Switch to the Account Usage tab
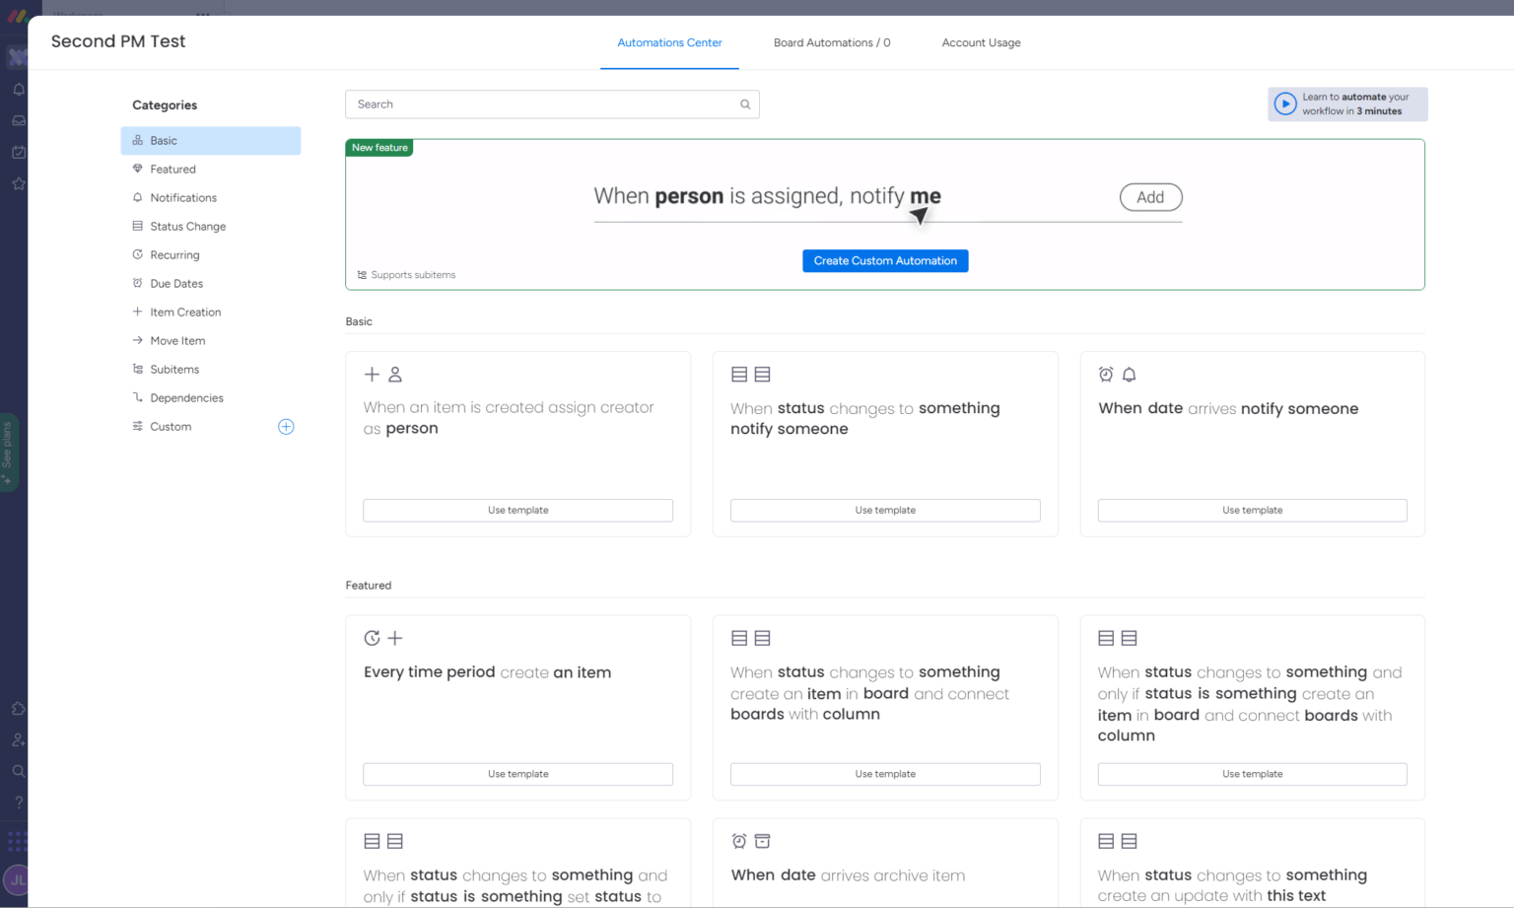The image size is (1514, 908). [x=981, y=42]
